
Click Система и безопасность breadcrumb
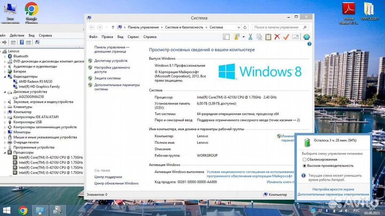pyautogui.click(x=184, y=27)
